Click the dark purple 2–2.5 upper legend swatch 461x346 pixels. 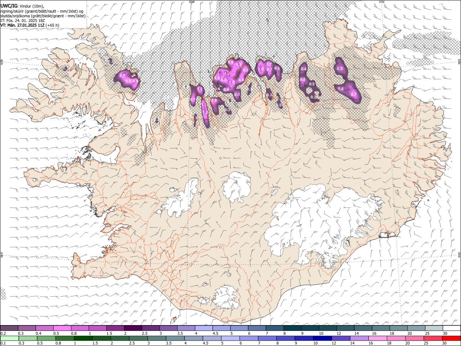133,328
